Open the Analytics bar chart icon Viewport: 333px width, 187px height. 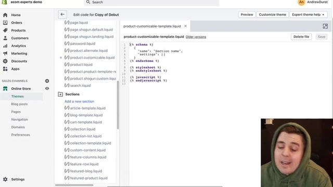pyautogui.click(x=5, y=46)
